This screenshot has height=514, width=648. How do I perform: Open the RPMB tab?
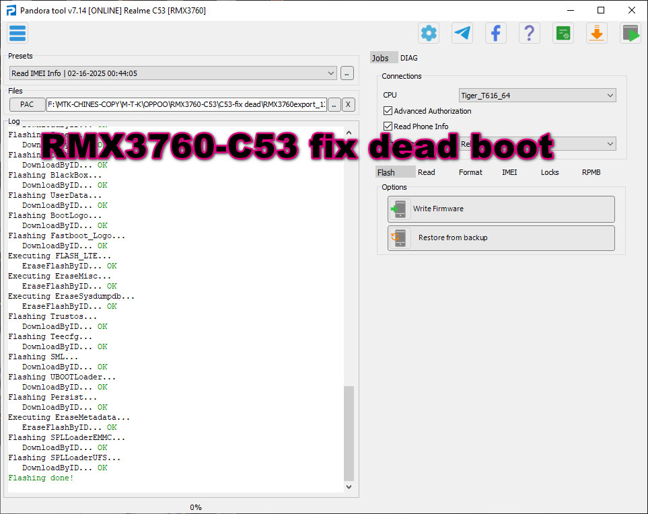coord(591,172)
